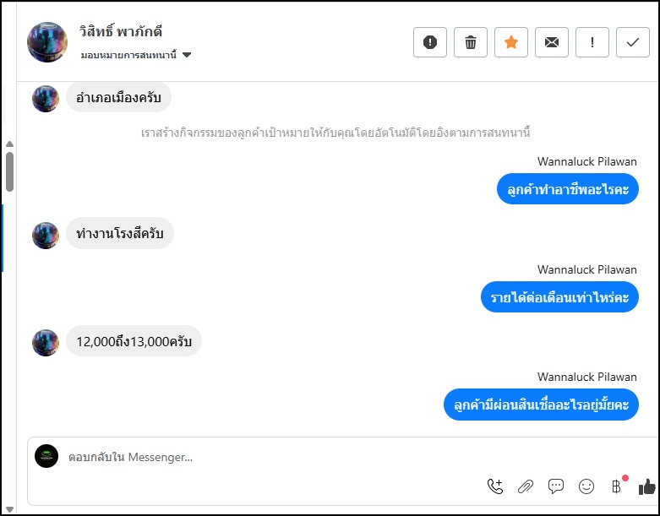
Task: Click the chat scrollbar thumb
Action: (9, 171)
